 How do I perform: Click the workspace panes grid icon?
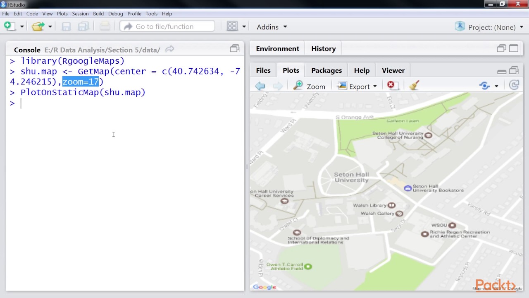pyautogui.click(x=232, y=26)
